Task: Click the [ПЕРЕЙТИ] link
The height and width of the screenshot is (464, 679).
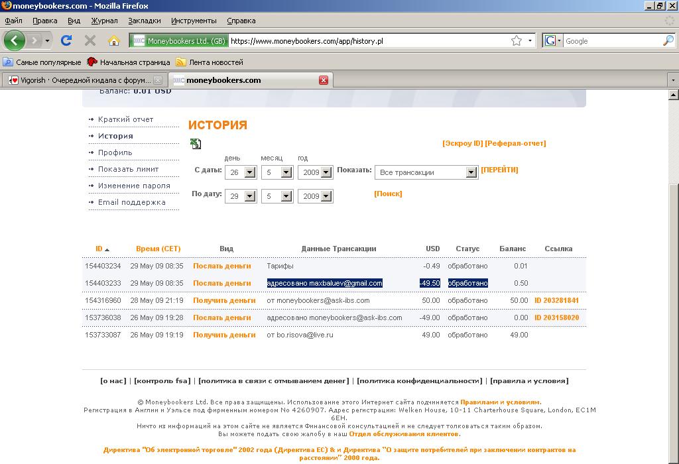Action: click(499, 170)
